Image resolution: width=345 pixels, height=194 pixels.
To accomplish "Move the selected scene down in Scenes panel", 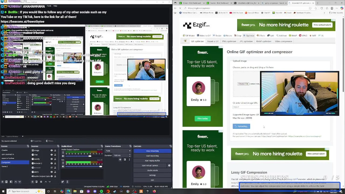I will [20, 182].
